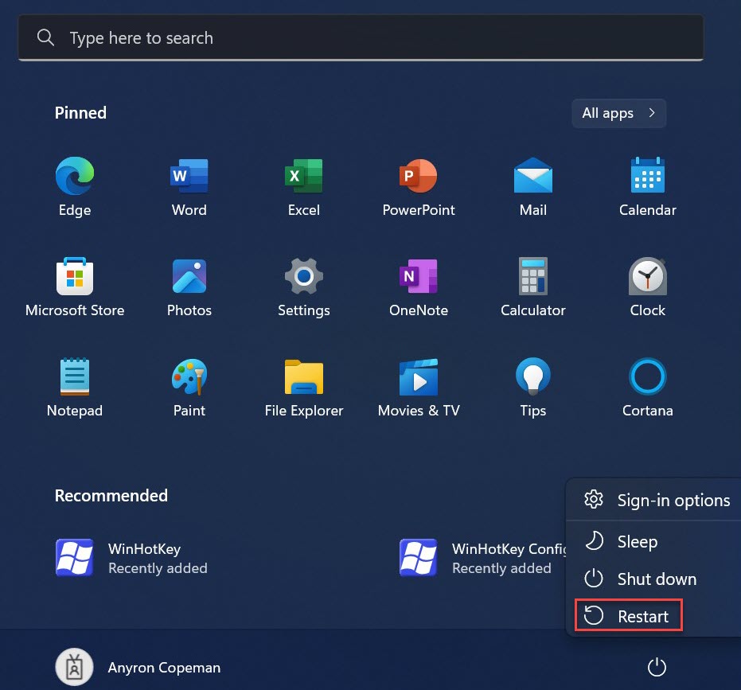Open the Paint app
The height and width of the screenshot is (690, 741).
click(189, 387)
